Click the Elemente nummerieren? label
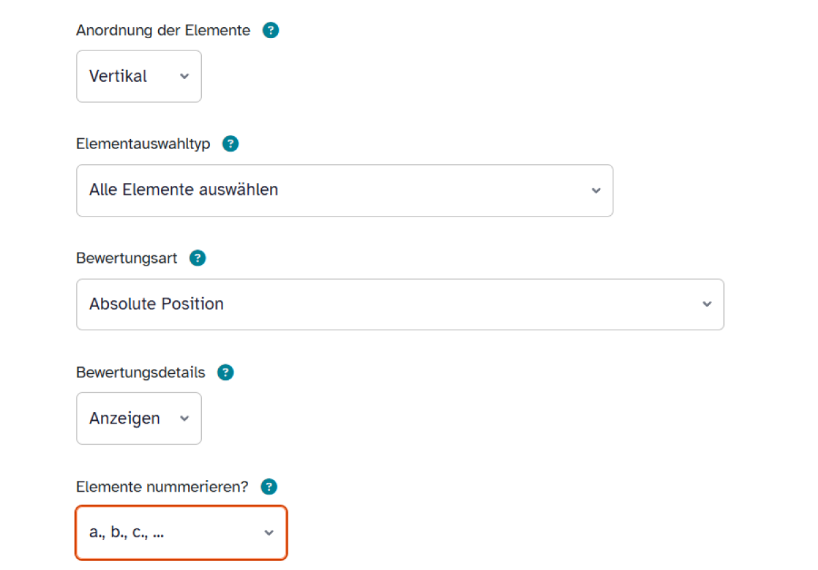The image size is (818, 570). coord(162,487)
